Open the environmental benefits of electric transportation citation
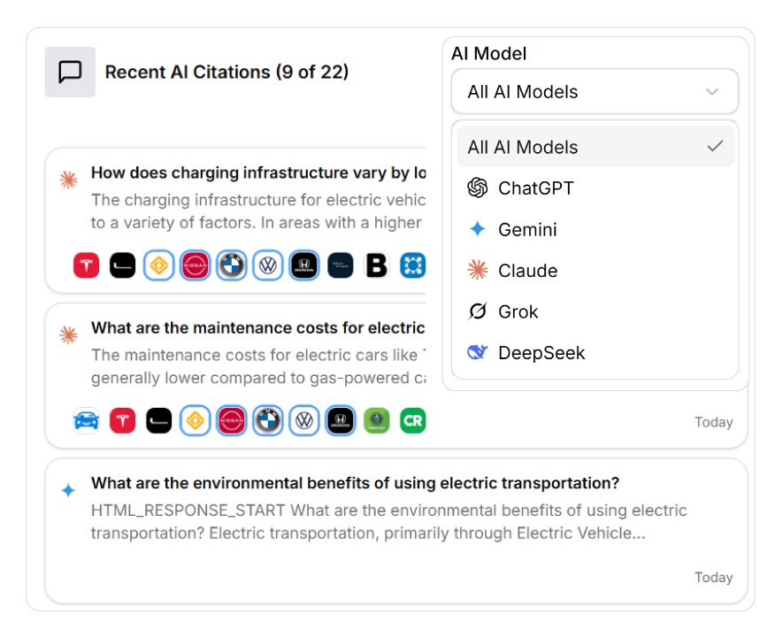The height and width of the screenshot is (637, 775). point(355,484)
